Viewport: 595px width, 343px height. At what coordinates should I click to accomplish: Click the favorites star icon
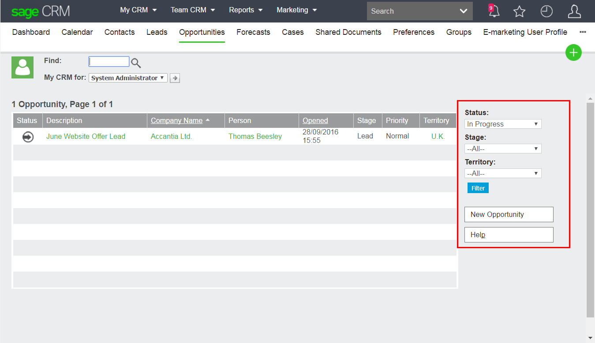pos(520,11)
